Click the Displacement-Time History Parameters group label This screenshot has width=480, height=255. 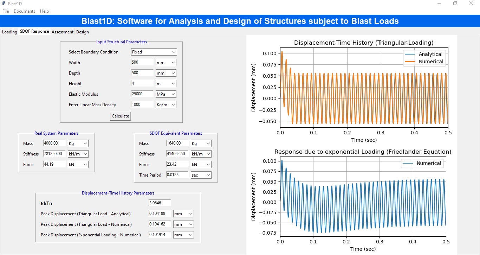118,193
